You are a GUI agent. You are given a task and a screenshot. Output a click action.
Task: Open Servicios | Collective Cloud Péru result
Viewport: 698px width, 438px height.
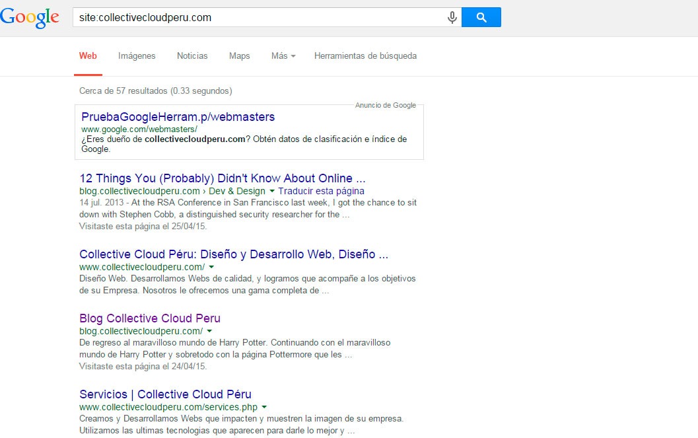pos(165,394)
